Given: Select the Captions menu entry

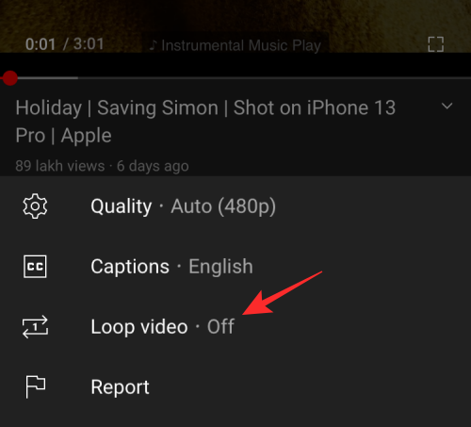Looking at the screenshot, I should [235, 267].
